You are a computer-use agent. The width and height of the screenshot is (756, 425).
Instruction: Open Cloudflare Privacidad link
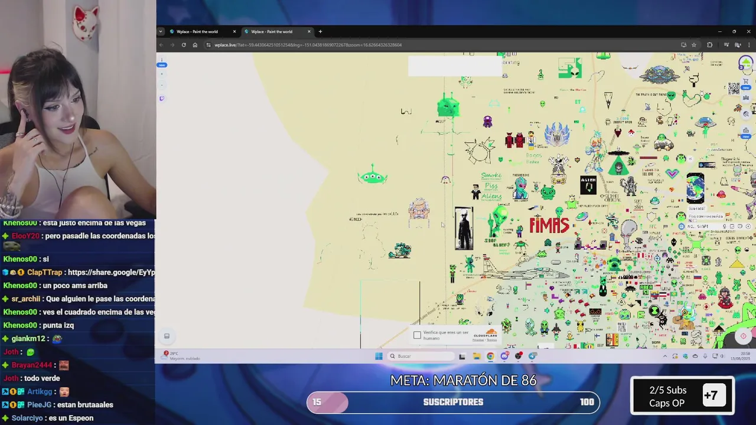click(x=478, y=340)
